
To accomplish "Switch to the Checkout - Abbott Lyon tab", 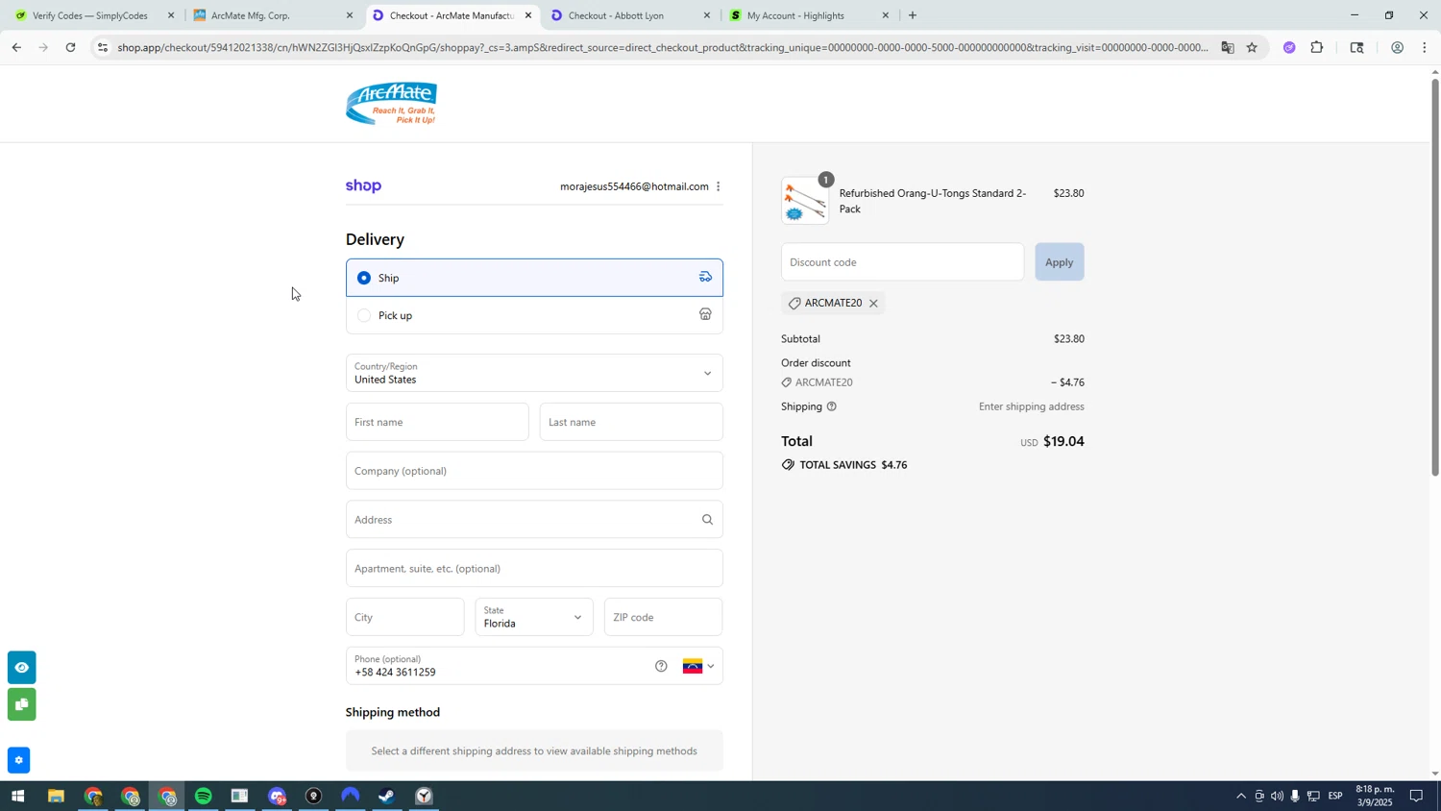I will (630, 15).
